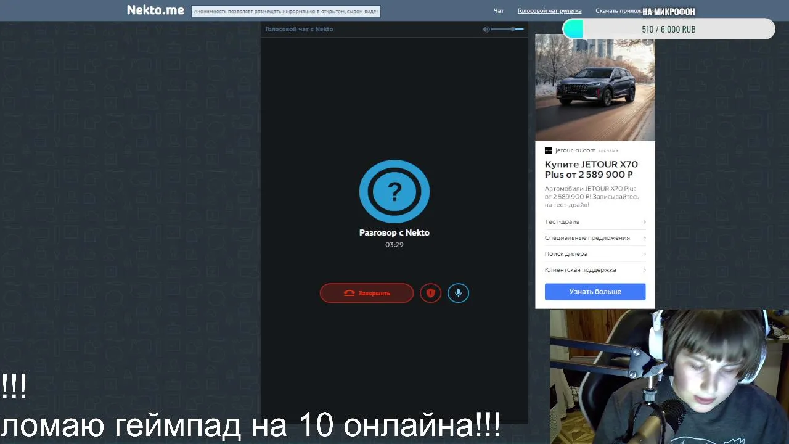This screenshot has height=444, width=789.
Task: Click the 03:29 call timer
Action: [x=394, y=245]
